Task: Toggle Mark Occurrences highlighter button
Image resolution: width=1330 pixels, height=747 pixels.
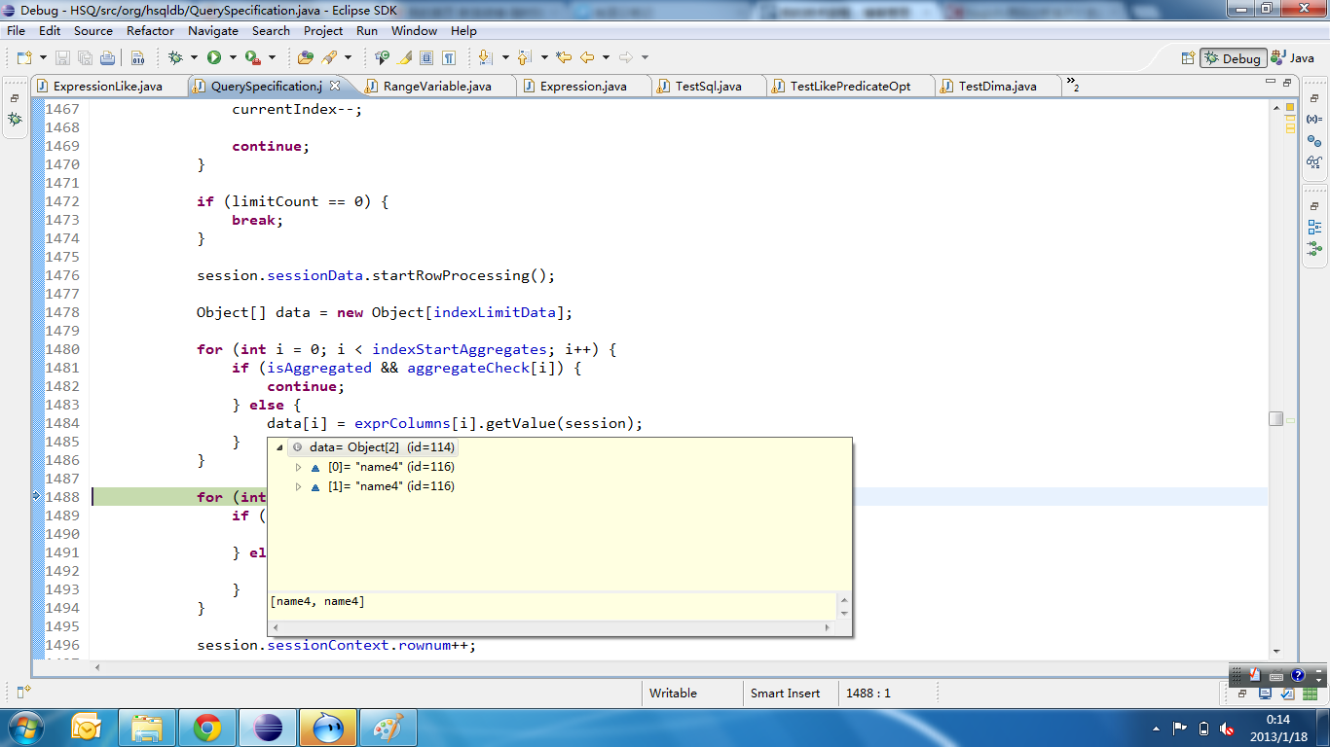Action: click(x=405, y=57)
